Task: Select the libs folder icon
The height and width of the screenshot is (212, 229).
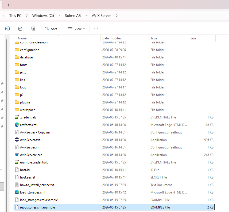Action: (x=17, y=80)
